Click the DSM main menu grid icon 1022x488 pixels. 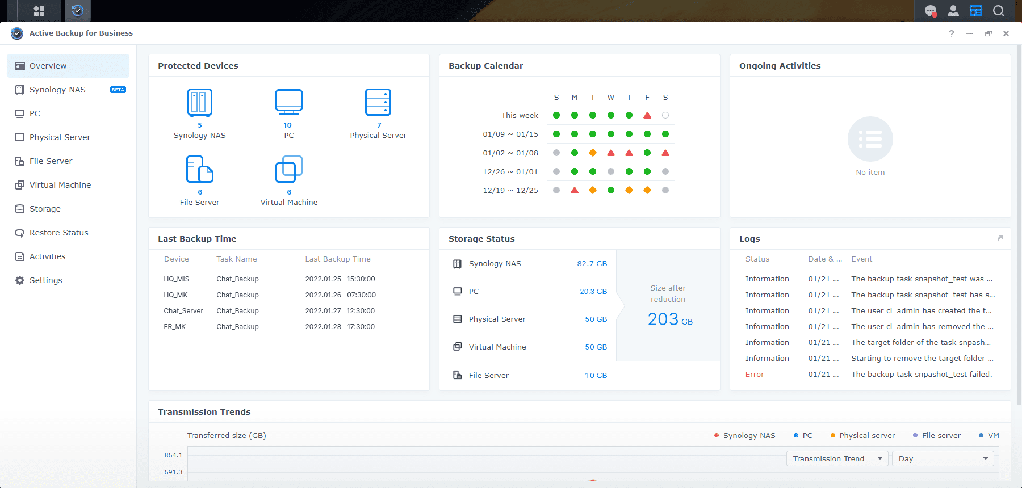coord(39,11)
